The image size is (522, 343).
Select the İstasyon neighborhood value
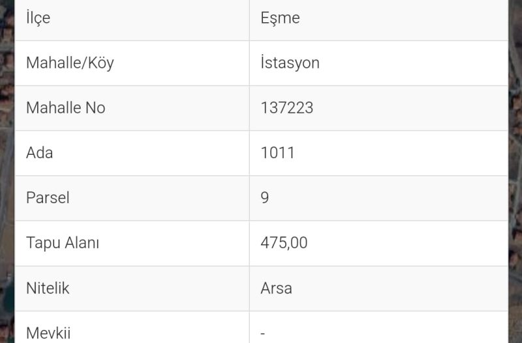290,63
